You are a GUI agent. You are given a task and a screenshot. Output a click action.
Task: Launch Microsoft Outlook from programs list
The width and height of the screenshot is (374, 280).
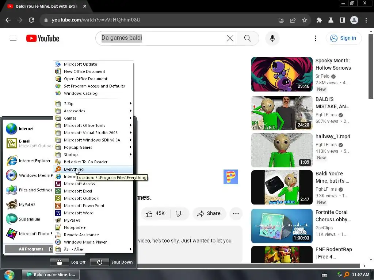pos(93,198)
